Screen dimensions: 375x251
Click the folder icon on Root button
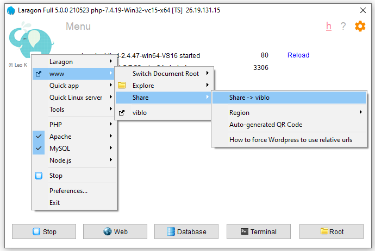point(324,231)
